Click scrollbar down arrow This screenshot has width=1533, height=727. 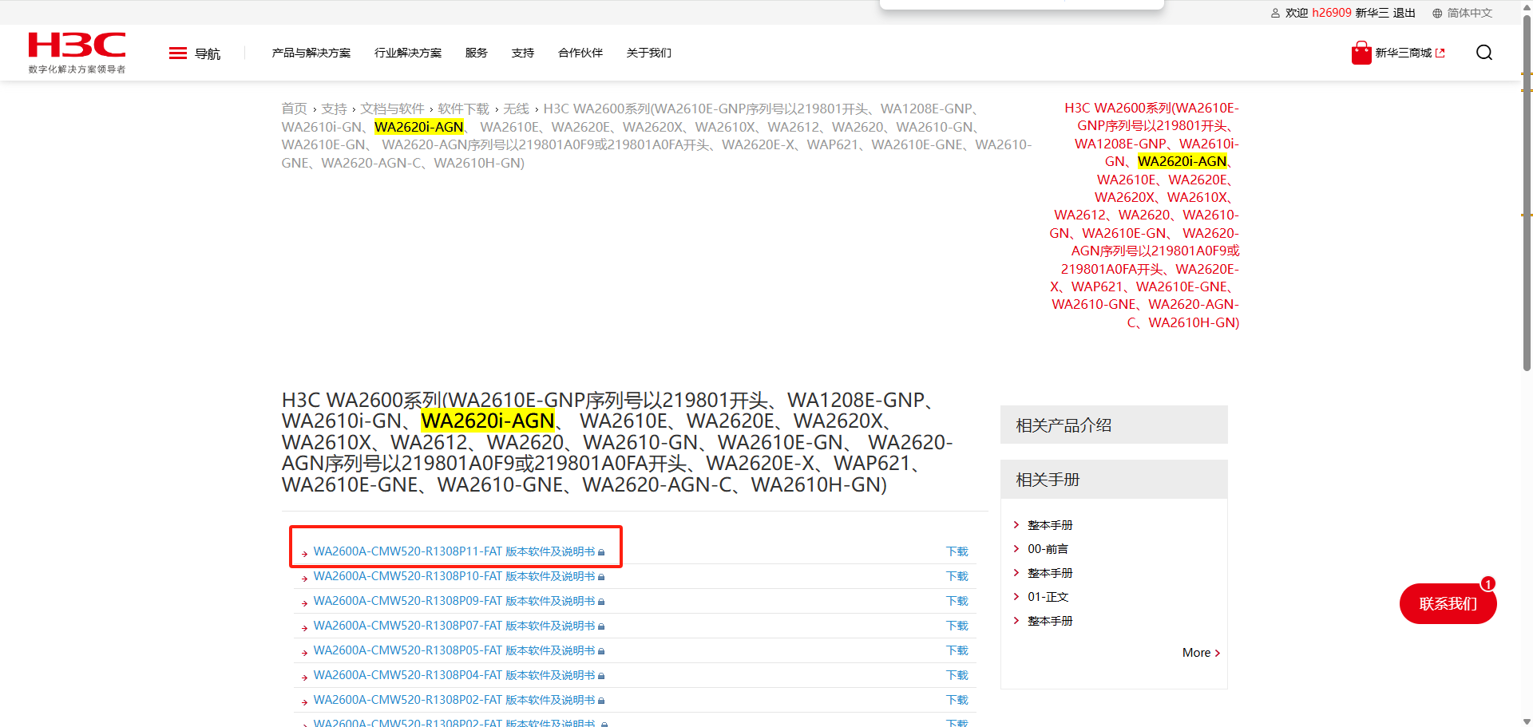pyautogui.click(x=1527, y=721)
